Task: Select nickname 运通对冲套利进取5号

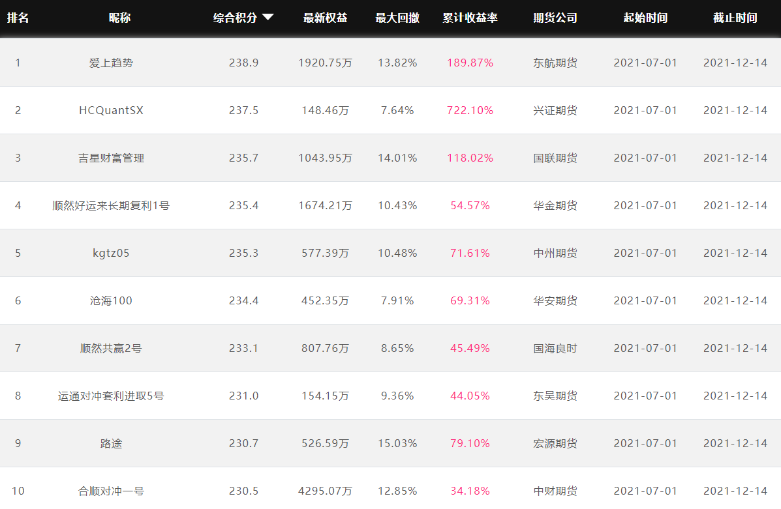Action: tap(111, 396)
